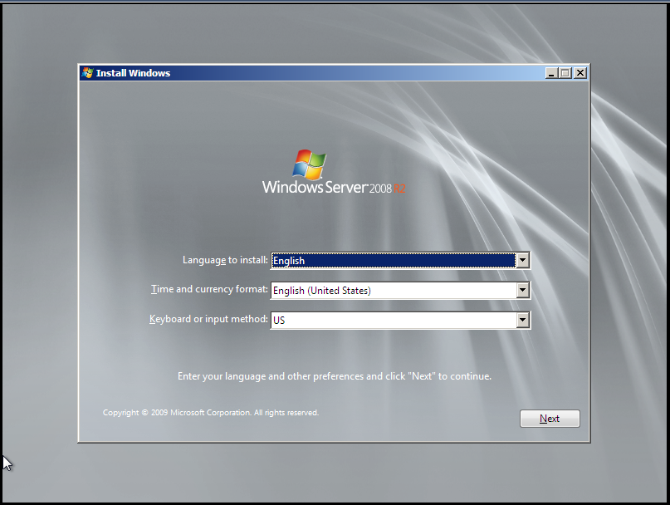Click the English (United States) format field
The width and height of the screenshot is (670, 505).
[x=393, y=291]
